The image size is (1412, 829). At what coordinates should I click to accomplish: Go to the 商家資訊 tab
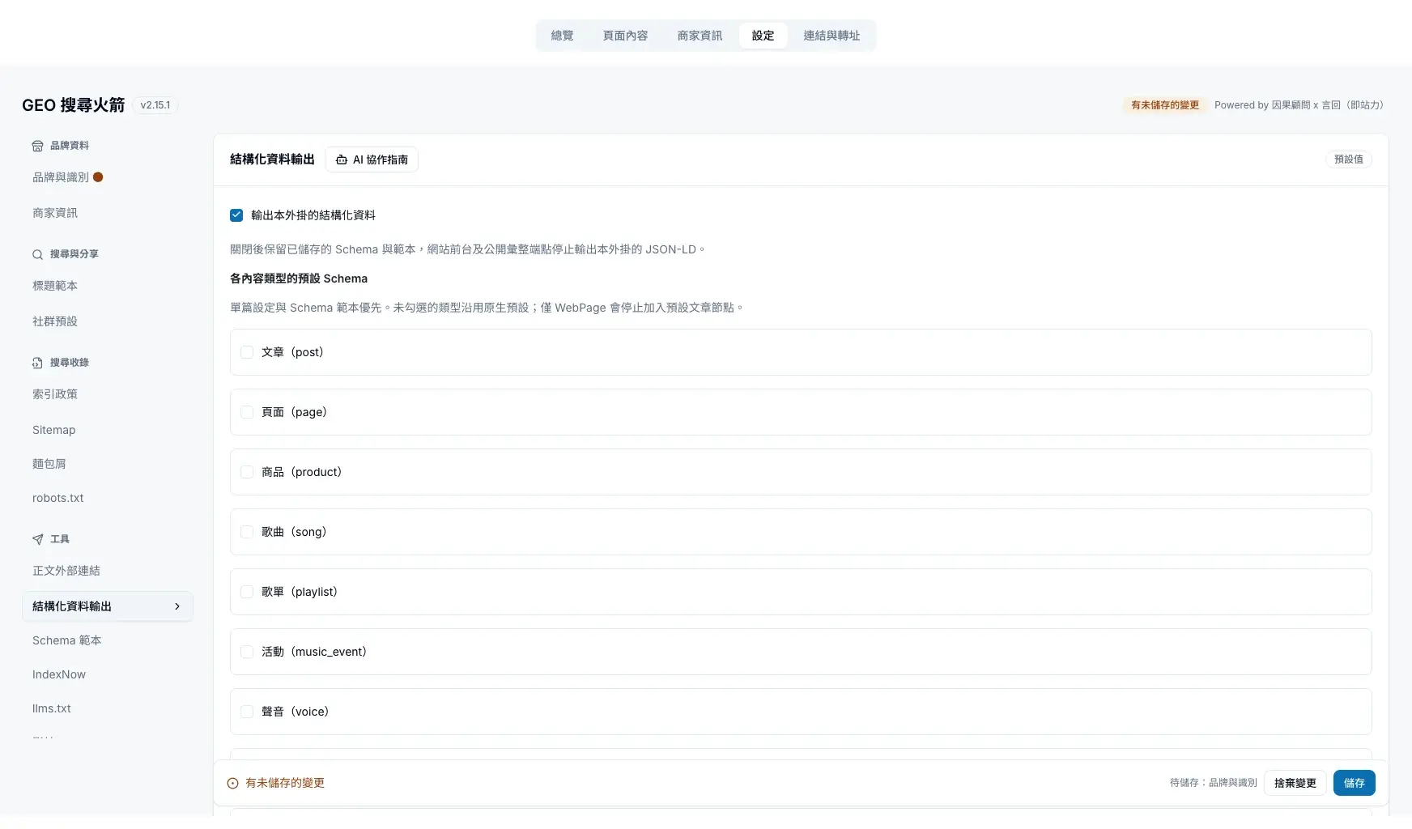coord(700,36)
